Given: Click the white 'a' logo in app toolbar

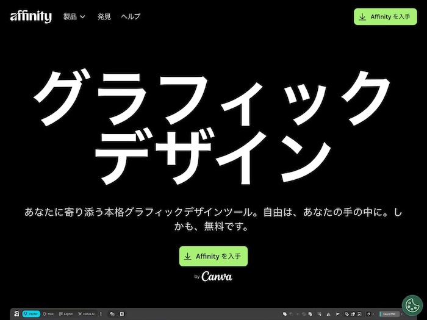Looking at the screenshot, I should 16,314.
